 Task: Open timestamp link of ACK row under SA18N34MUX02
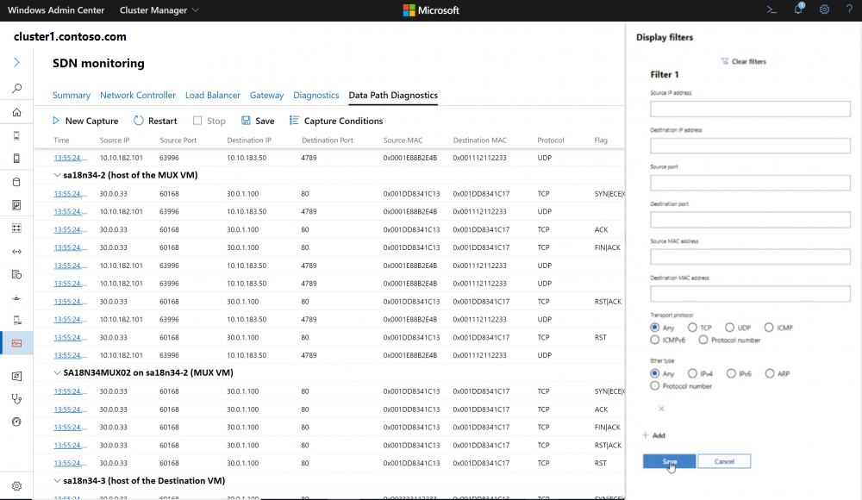(x=70, y=409)
